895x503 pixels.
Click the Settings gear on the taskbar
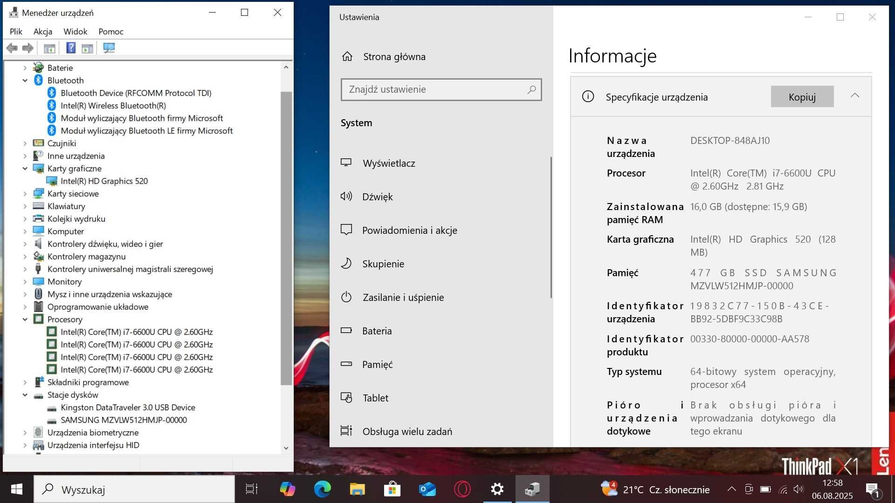[x=497, y=489]
